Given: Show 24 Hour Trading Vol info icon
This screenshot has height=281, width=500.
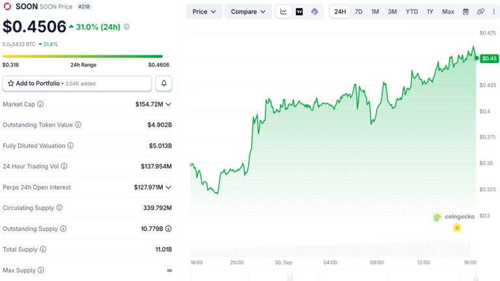Looking at the screenshot, I should (64, 167).
